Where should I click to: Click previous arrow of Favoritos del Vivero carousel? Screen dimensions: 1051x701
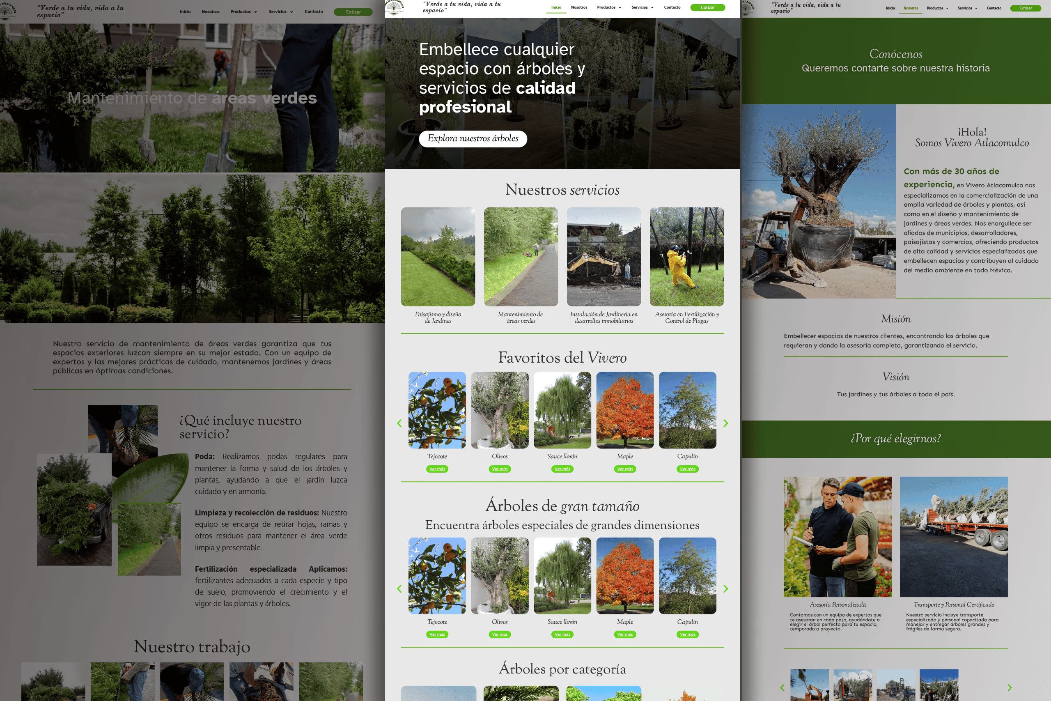(x=399, y=423)
